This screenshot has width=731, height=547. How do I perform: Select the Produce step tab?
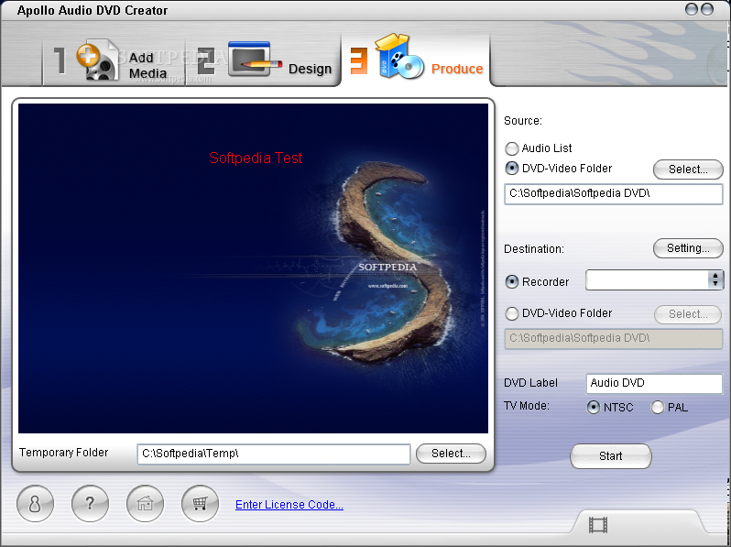(416, 60)
